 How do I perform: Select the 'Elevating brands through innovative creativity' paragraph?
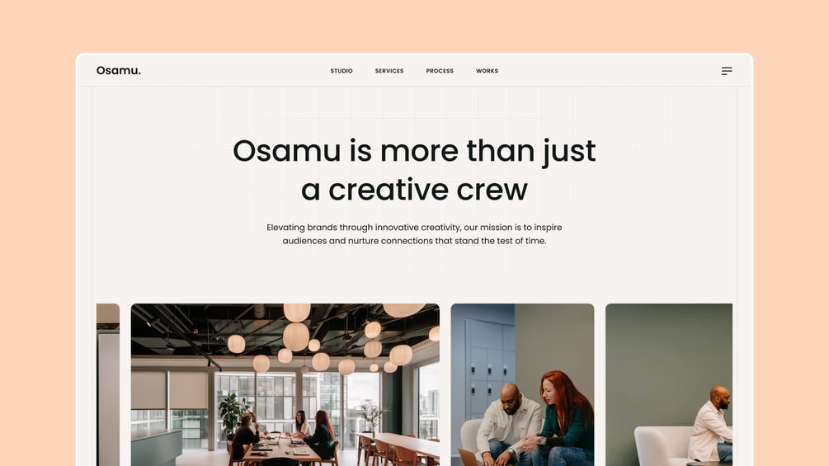pos(414,234)
